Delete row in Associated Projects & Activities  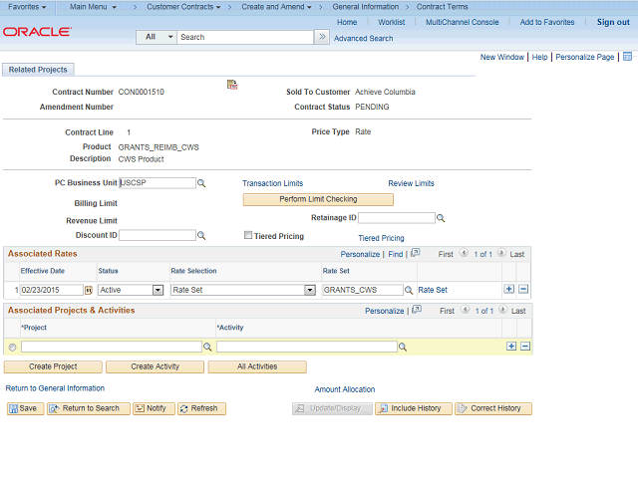pos(525,346)
